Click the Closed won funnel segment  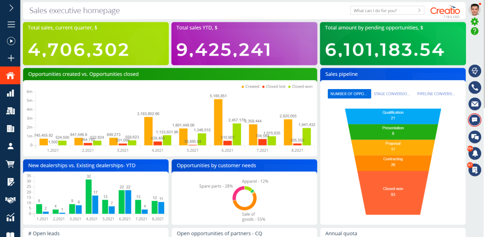(x=393, y=191)
